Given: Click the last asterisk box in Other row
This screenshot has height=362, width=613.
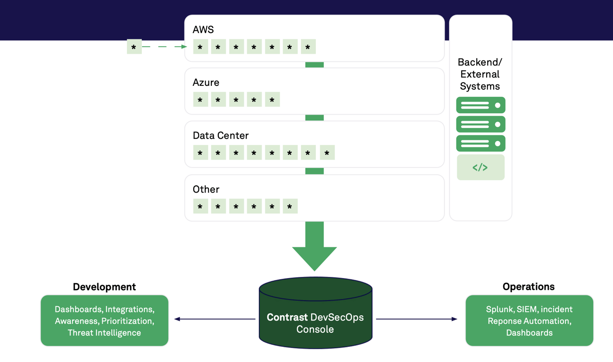Looking at the screenshot, I should [x=290, y=206].
